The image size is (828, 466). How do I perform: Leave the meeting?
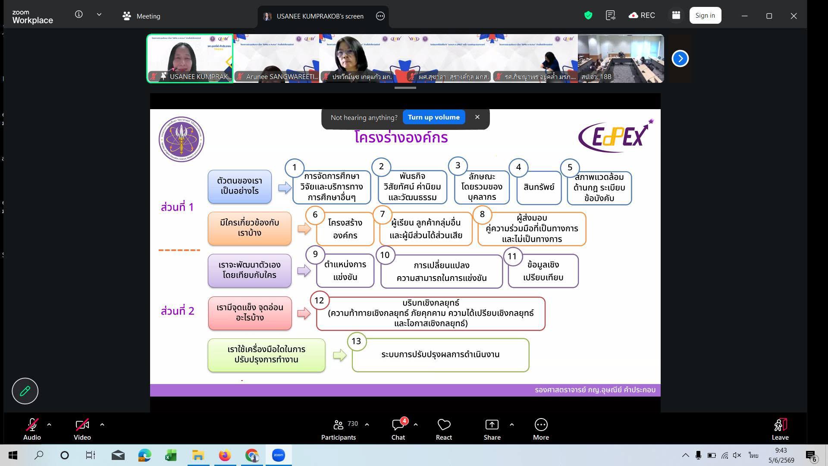(780, 429)
